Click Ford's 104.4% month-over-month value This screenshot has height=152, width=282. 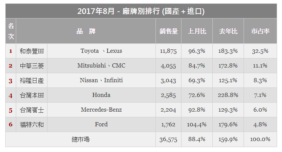click(x=197, y=124)
